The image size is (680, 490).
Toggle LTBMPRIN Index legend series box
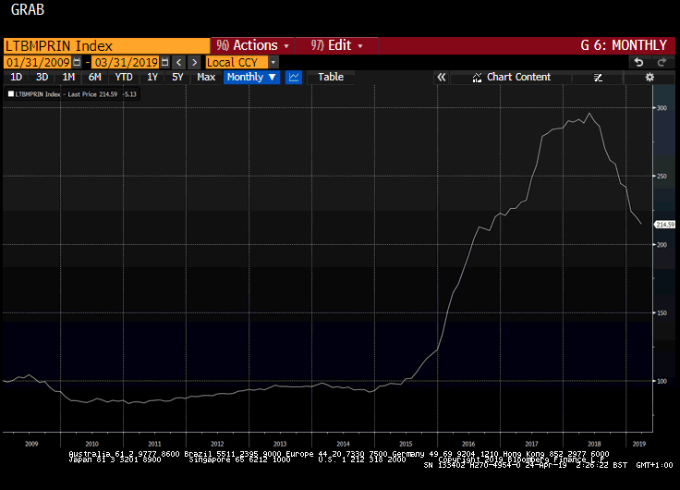pos(11,94)
